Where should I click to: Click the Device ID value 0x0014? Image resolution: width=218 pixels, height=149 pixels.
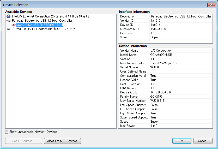click(x=156, y=25)
